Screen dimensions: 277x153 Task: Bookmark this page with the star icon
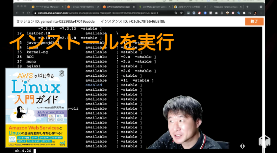181,13
